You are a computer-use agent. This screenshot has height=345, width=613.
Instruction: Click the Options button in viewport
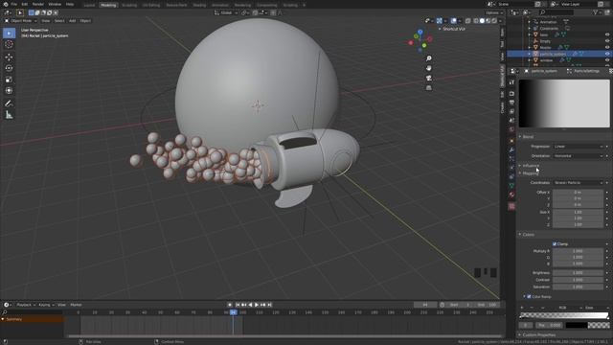493,12
